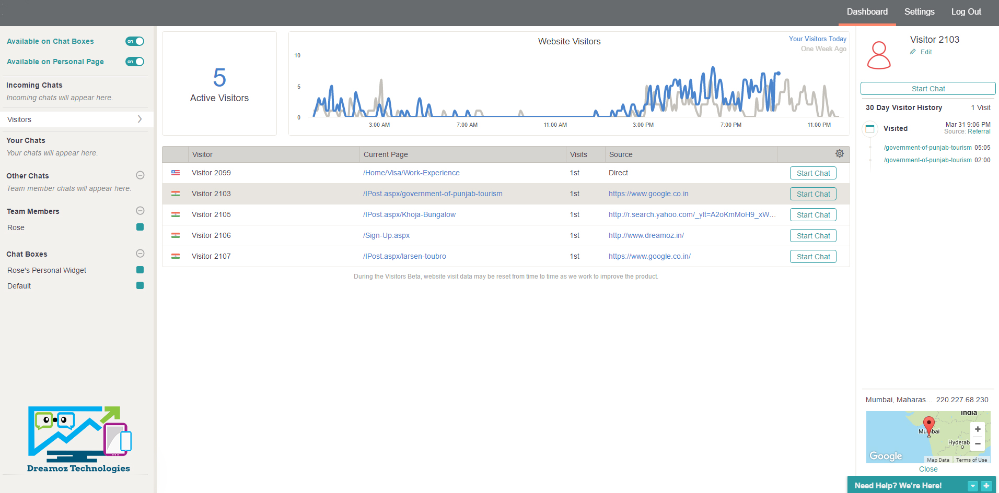Screen dimensions: 999x493
Task: Collapse the Other Chats section
Action: 140,175
